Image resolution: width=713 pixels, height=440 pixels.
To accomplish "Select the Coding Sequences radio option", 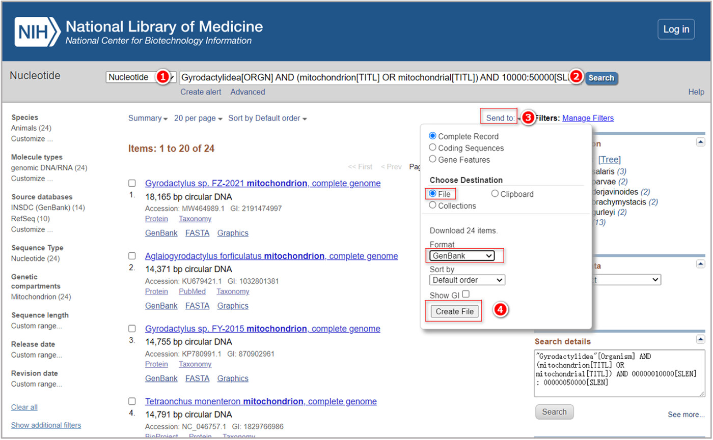I will 433,148.
